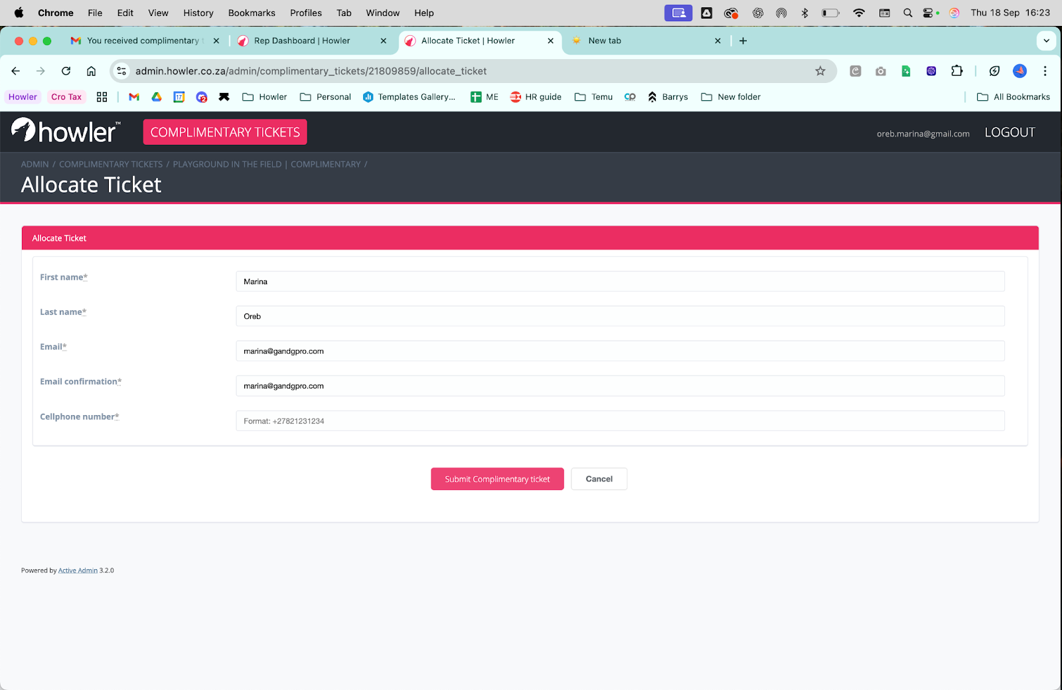This screenshot has width=1062, height=690.
Task: Open macOS Control Center icon
Action: coord(929,13)
